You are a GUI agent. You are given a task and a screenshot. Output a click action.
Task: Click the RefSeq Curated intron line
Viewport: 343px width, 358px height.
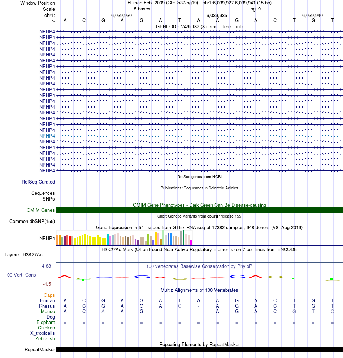(x=199, y=182)
